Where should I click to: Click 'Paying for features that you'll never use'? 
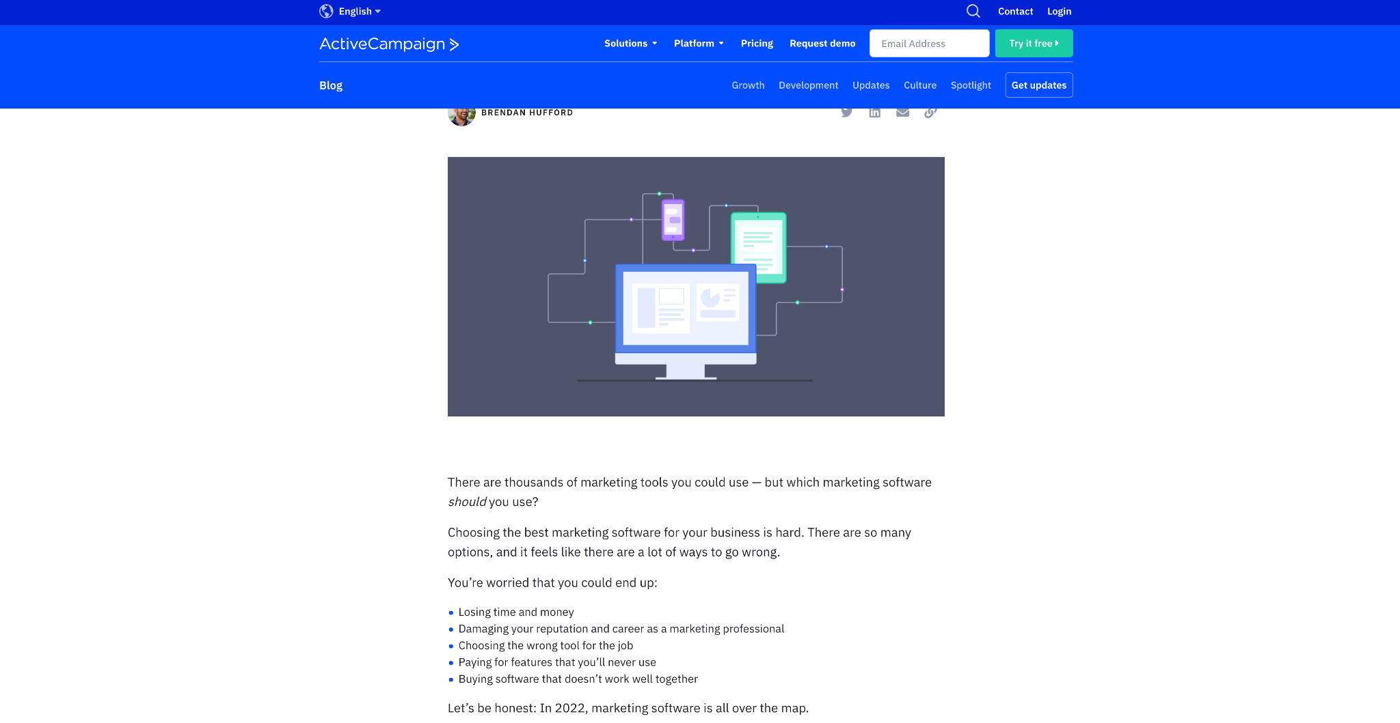click(557, 662)
